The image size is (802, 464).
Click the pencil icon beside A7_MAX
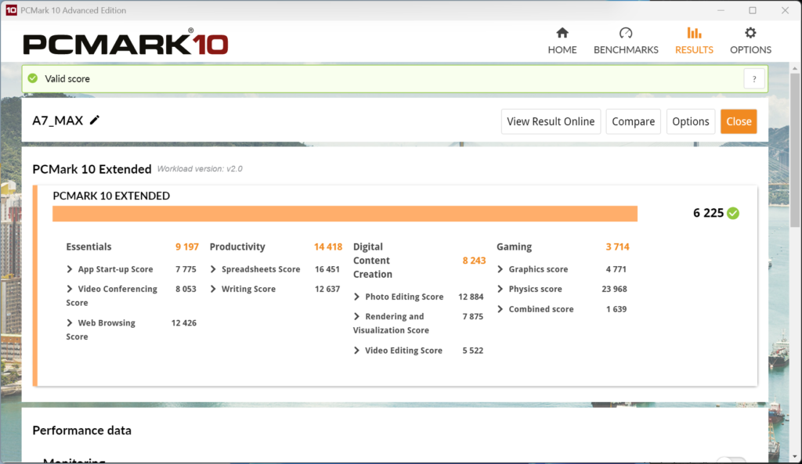pyautogui.click(x=95, y=120)
